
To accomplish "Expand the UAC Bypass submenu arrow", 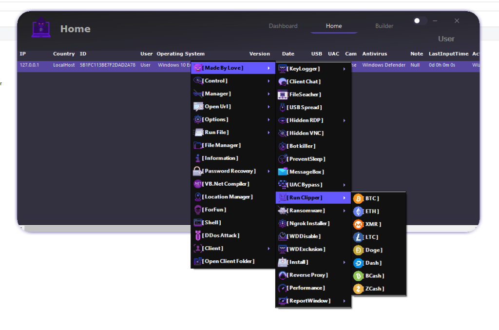I will click(345, 185).
